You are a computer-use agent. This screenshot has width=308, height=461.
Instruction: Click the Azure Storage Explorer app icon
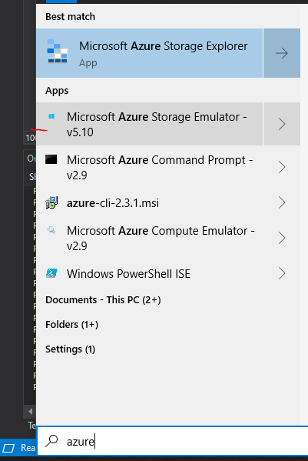57,52
